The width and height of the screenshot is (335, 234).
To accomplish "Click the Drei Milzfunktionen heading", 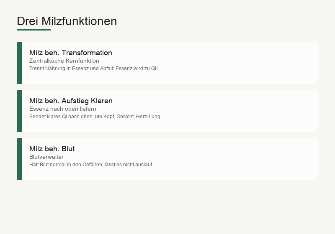I will (x=67, y=21).
